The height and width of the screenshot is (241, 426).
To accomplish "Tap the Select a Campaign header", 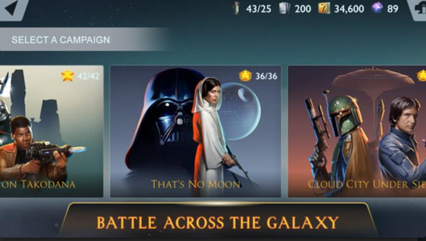I will click(61, 40).
